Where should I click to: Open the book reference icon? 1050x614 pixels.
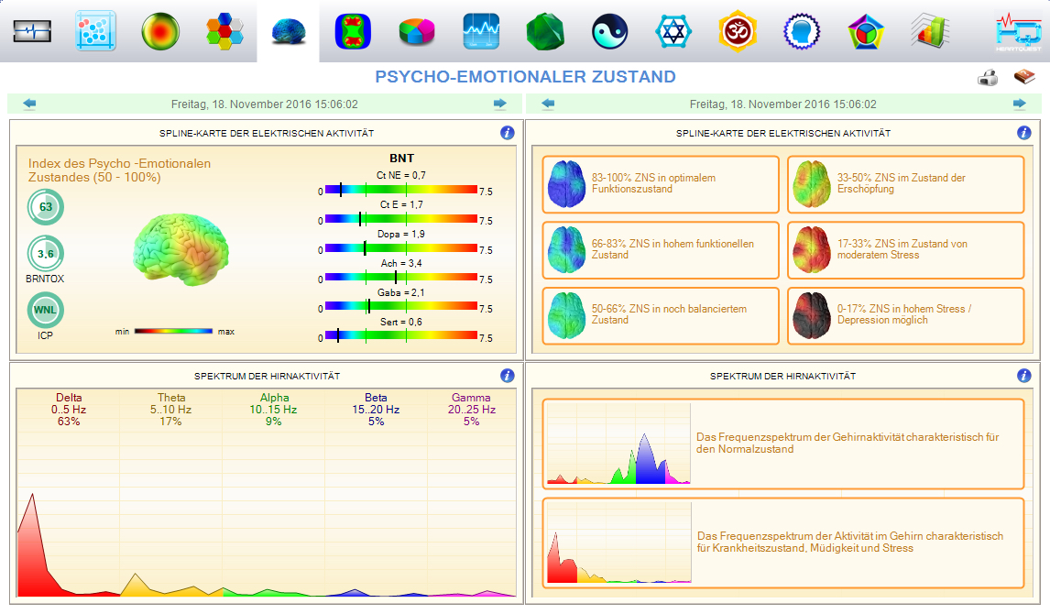(1023, 78)
